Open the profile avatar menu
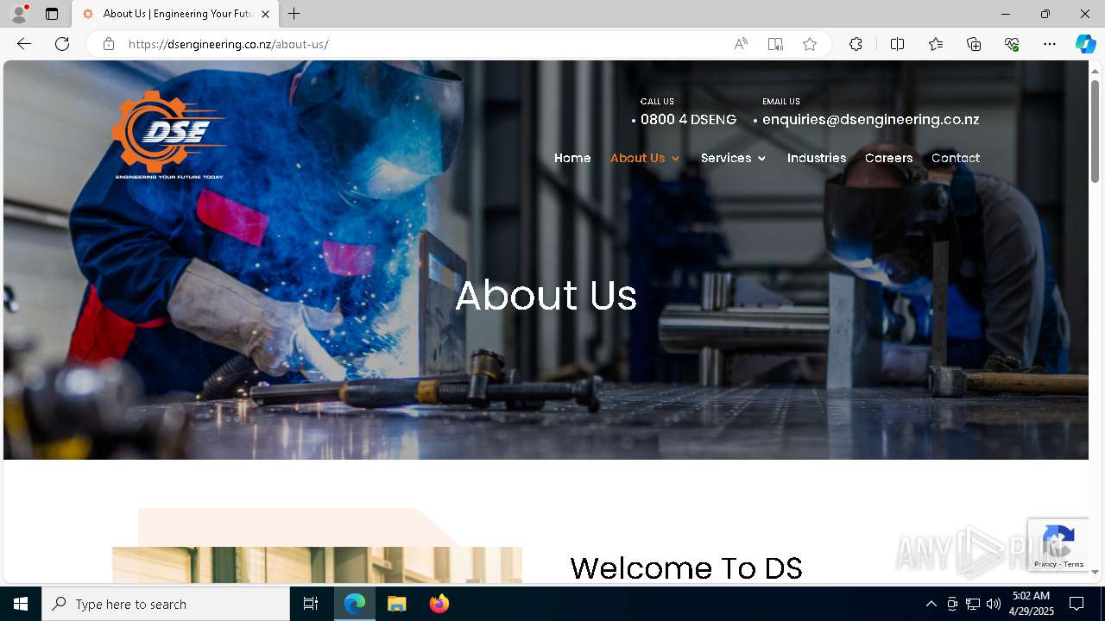This screenshot has height=621, width=1105. (19, 14)
